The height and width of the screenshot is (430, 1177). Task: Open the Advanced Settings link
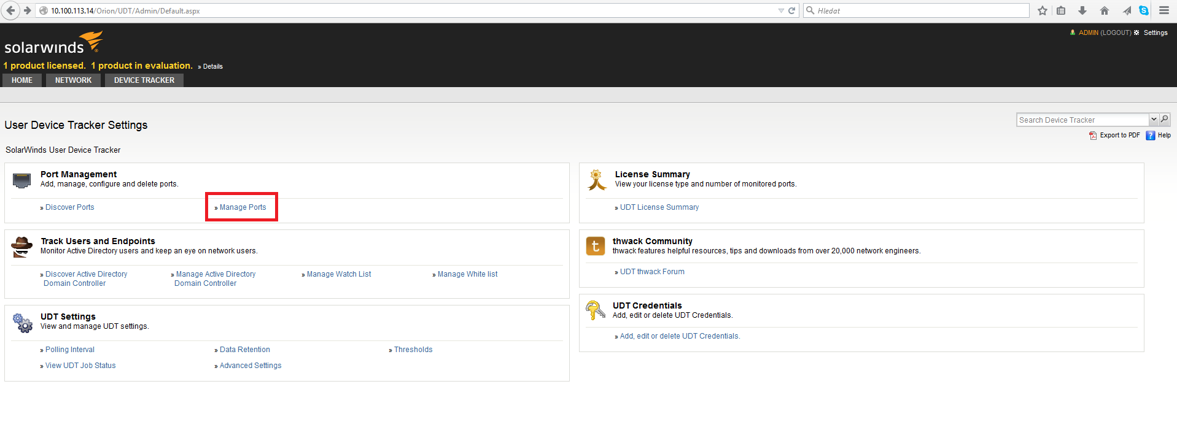pos(251,366)
